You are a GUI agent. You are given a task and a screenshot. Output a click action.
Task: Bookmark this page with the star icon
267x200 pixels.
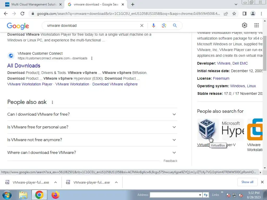pyautogui.click(x=234, y=14)
